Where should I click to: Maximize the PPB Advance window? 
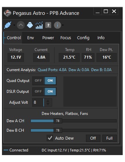click(x=106, y=11)
